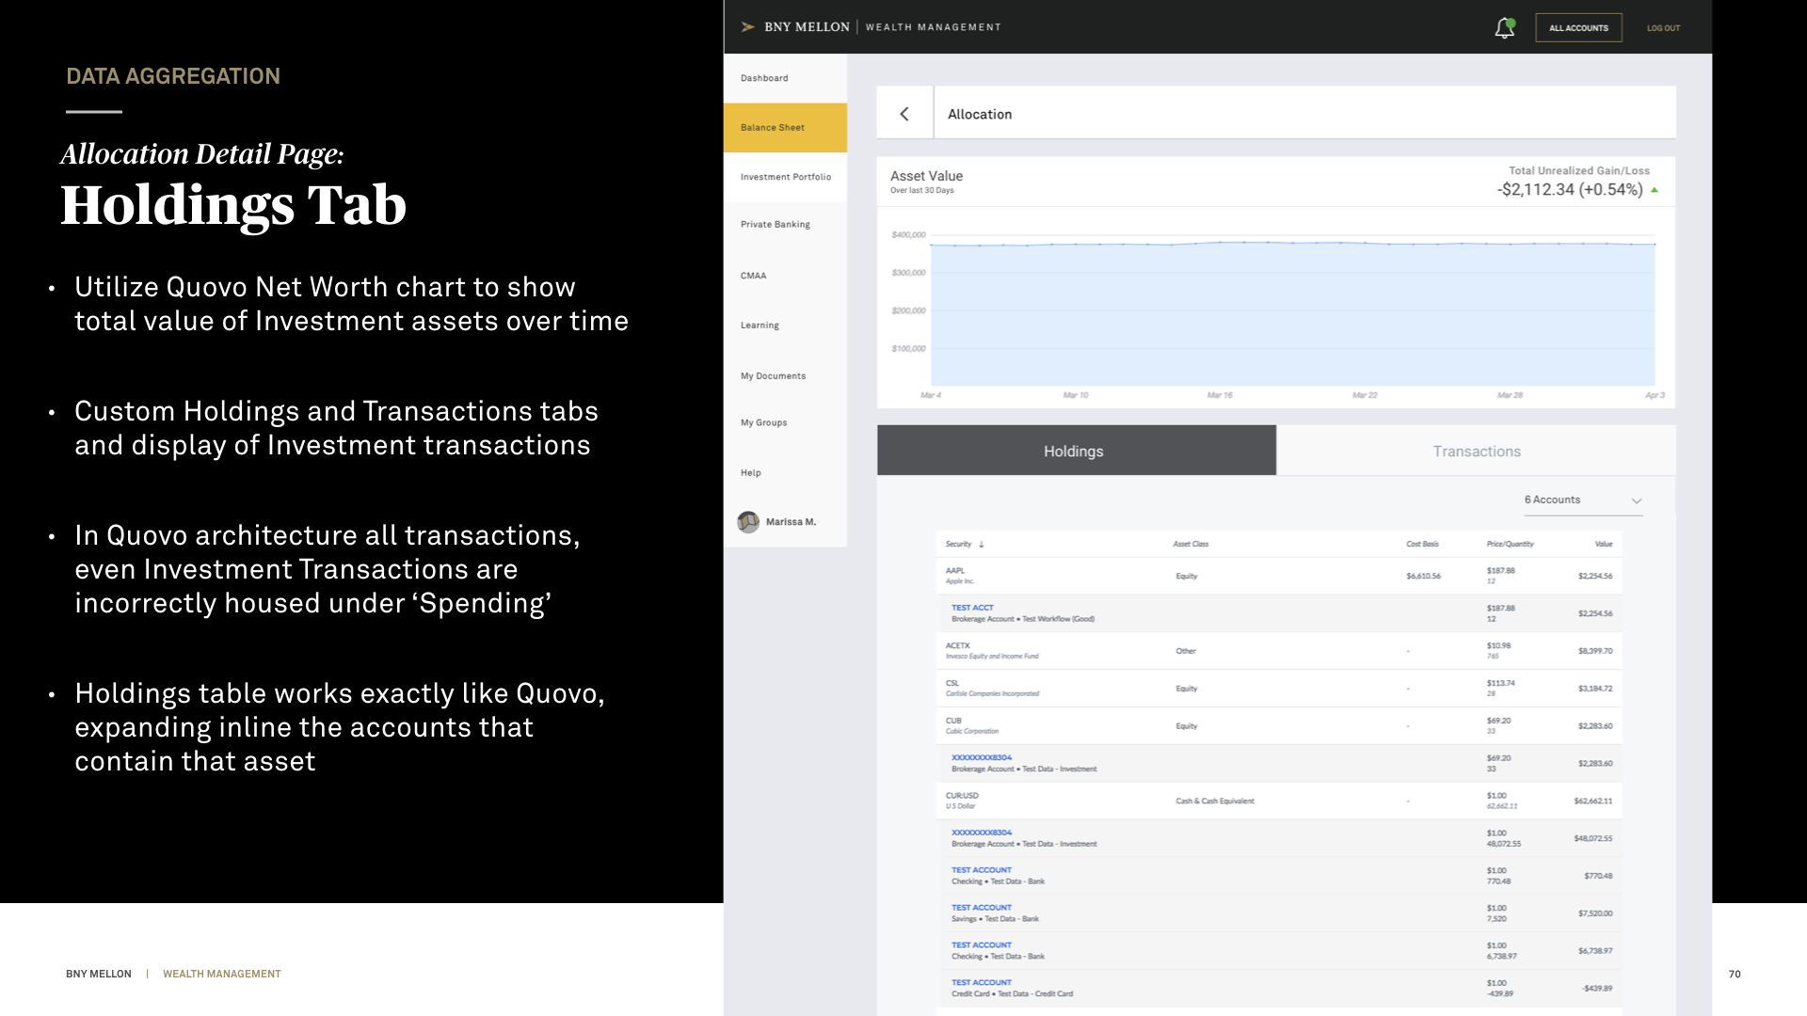Click the $7,520.00 savings value
The image size is (1807, 1016).
1595,913
